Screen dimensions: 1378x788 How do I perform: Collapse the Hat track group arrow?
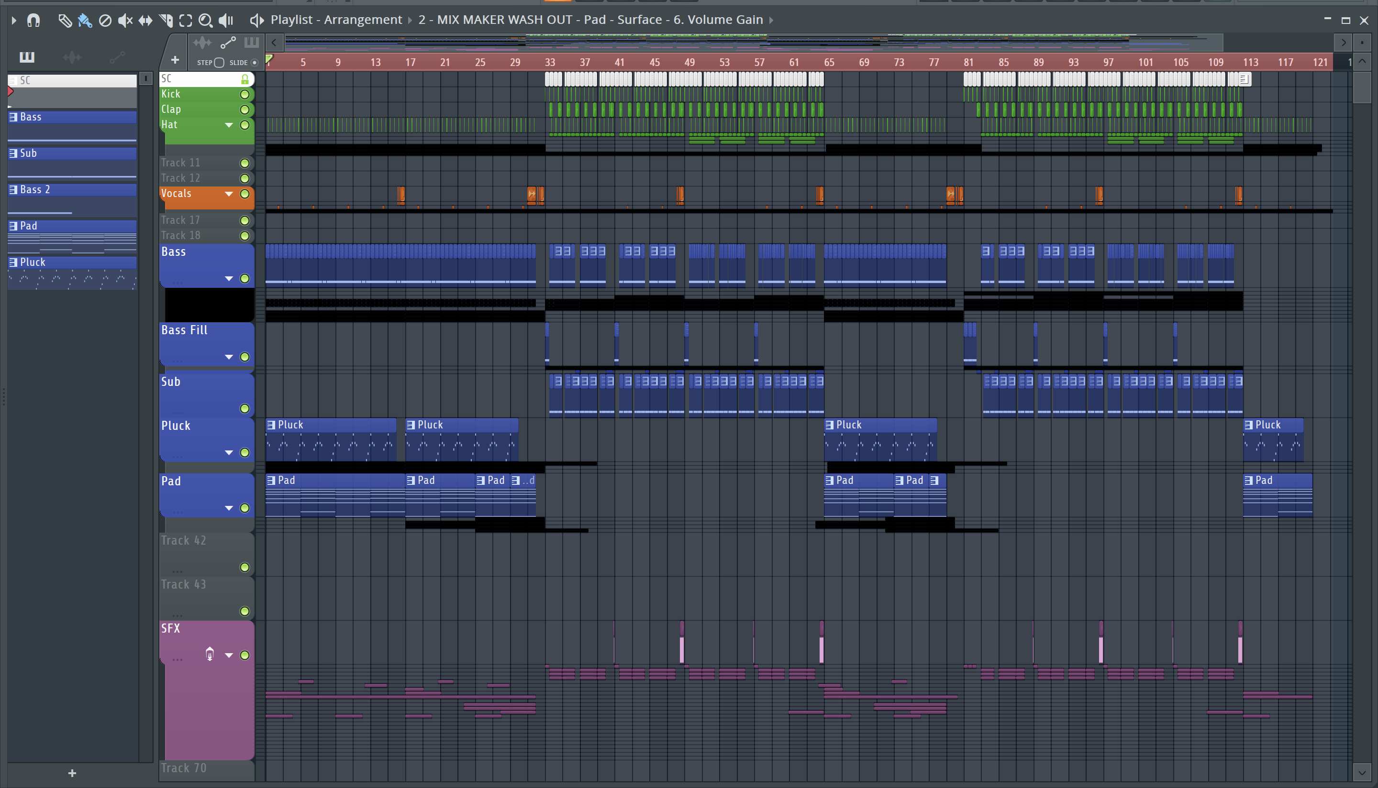[x=229, y=125]
